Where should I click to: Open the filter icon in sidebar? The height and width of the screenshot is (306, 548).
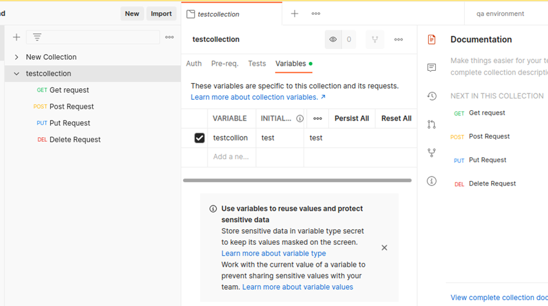(x=37, y=37)
